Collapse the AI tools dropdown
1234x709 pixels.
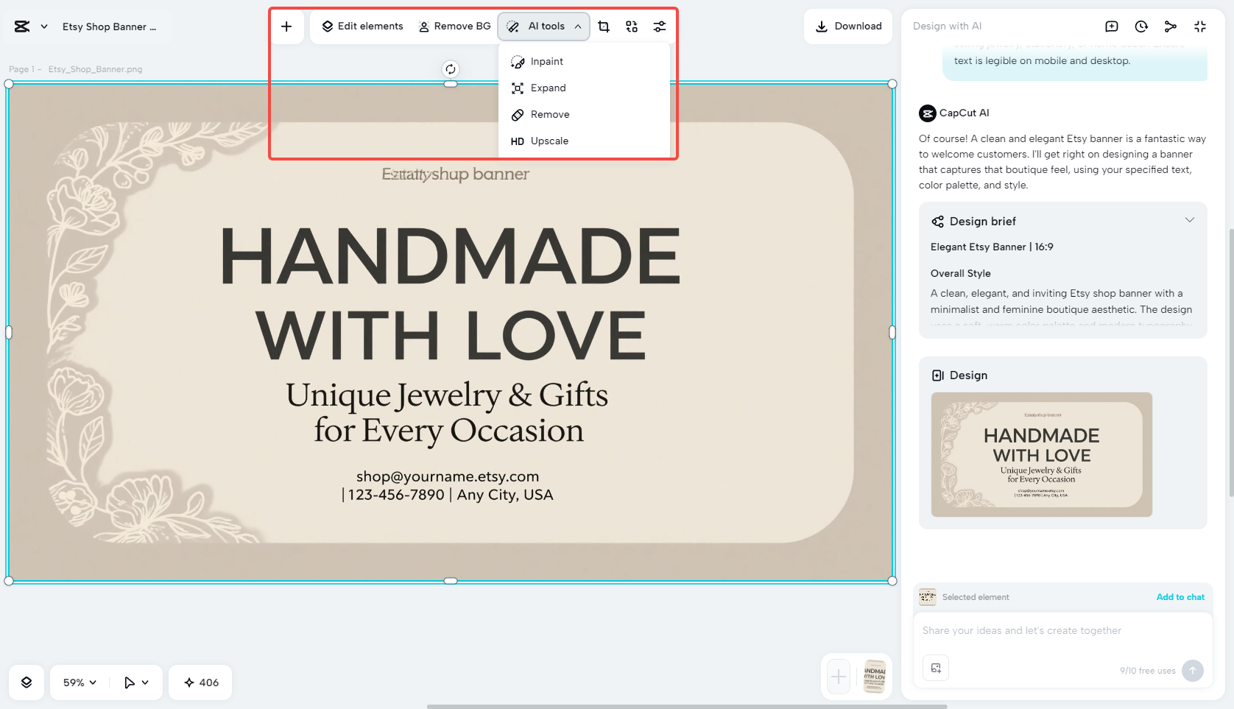579,26
